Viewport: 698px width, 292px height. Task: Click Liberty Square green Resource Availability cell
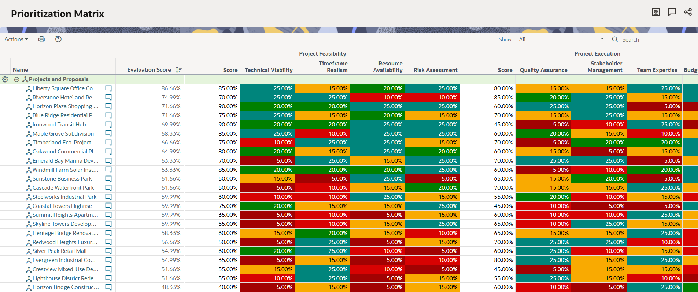click(378, 88)
